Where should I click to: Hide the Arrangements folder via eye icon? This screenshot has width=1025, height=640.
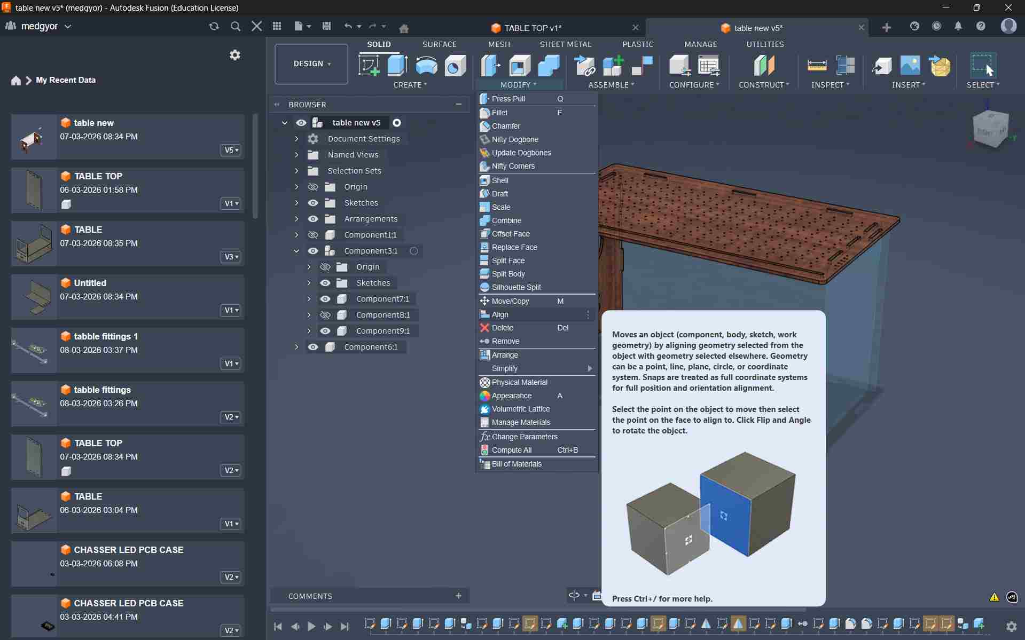(x=313, y=219)
